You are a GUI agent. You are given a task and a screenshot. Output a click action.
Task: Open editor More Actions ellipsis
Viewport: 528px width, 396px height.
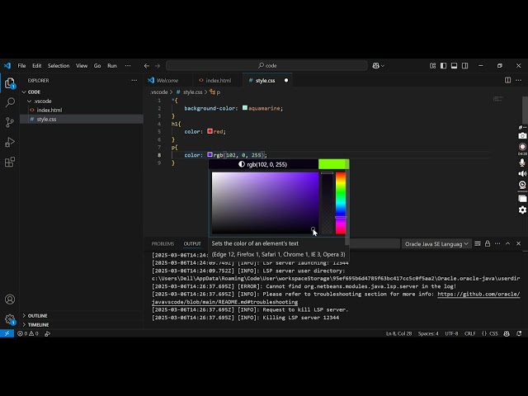coord(519,80)
